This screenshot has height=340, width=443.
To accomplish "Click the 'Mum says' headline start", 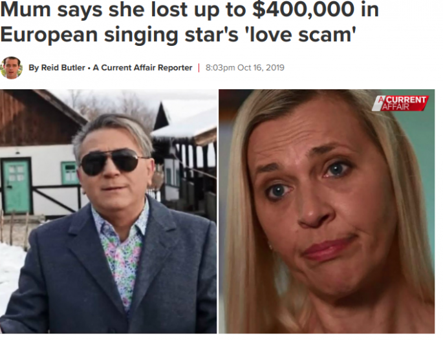I will click(x=52, y=10).
